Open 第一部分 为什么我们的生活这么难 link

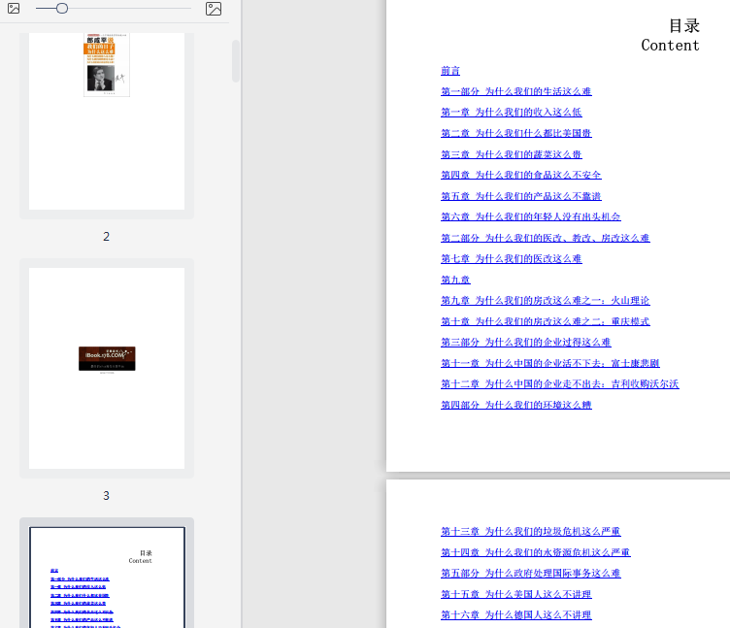(x=515, y=91)
